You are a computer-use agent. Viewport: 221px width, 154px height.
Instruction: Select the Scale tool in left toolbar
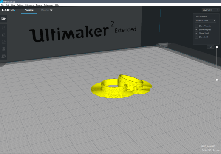coord(3,34)
